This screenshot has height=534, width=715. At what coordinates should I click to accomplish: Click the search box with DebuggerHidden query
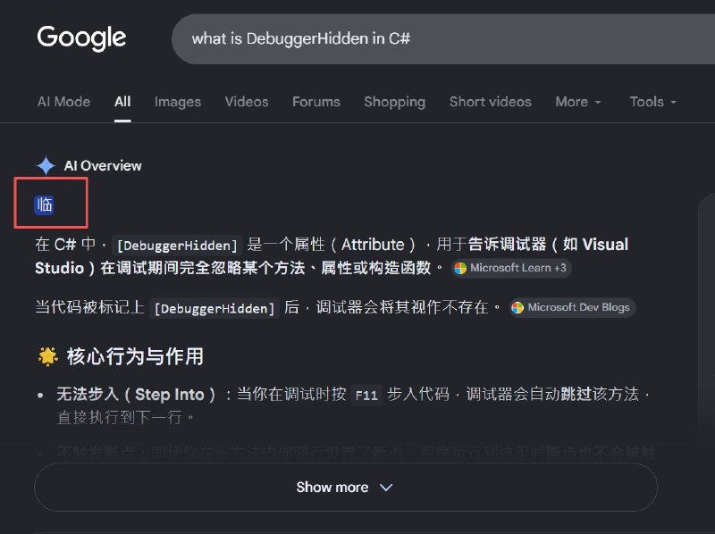pyautogui.click(x=443, y=38)
